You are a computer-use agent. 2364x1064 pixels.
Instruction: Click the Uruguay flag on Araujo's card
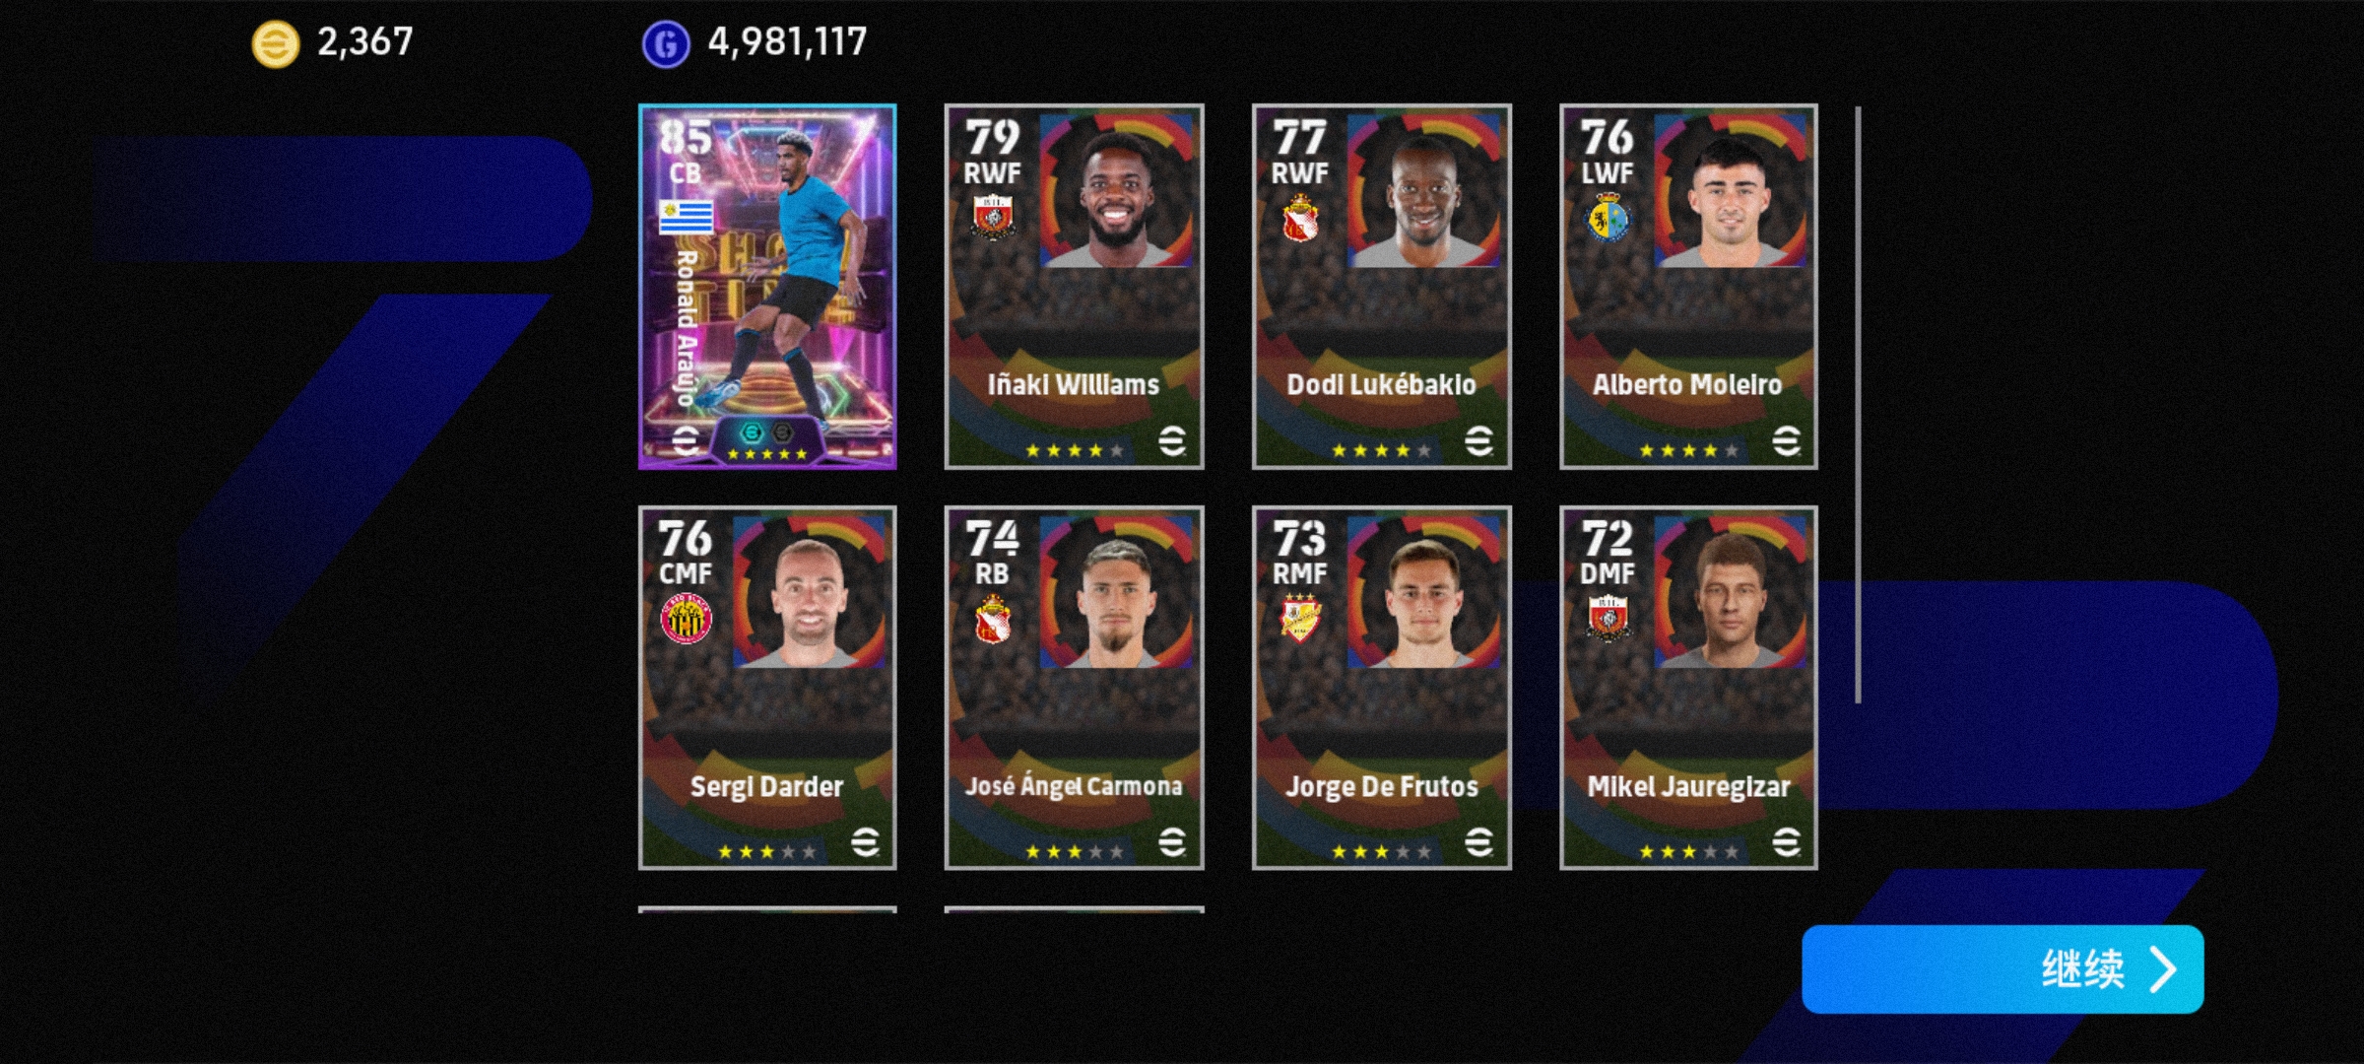click(686, 216)
